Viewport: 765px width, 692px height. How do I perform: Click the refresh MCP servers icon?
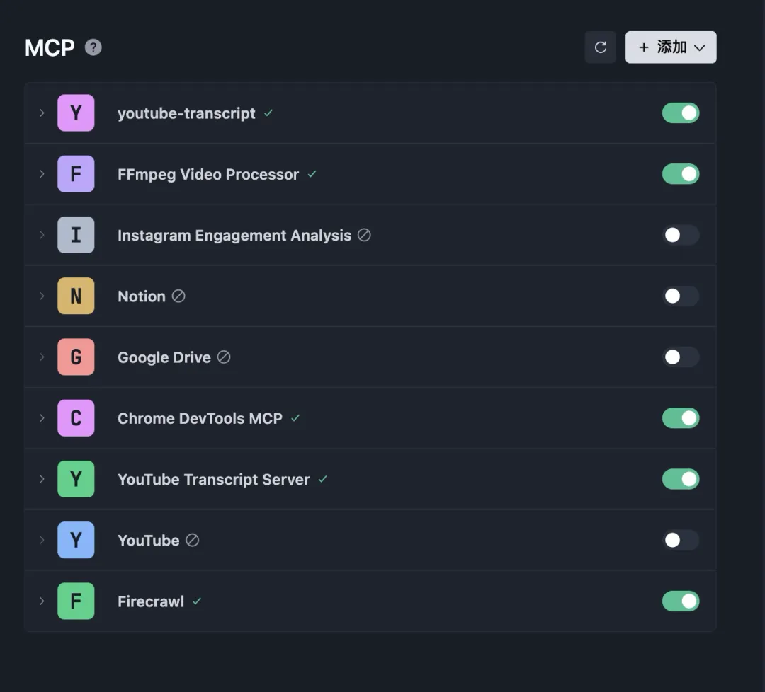(601, 47)
